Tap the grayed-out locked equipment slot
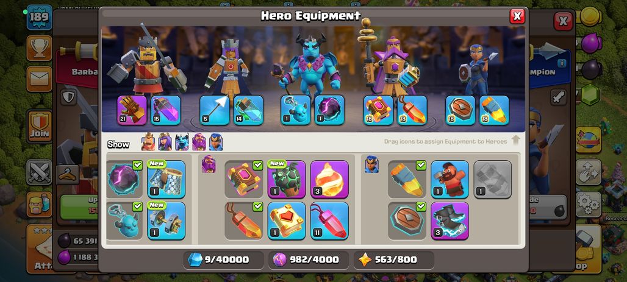627x282 pixels. tap(493, 179)
